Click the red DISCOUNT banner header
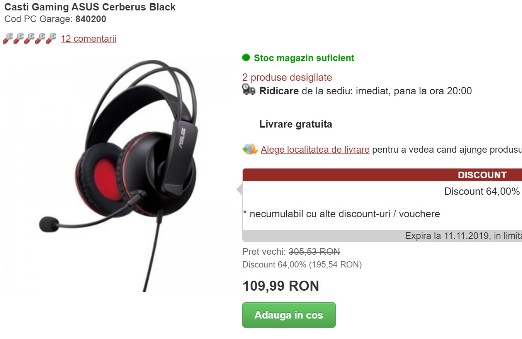Screen dimensions: 522x339 (x=382, y=175)
